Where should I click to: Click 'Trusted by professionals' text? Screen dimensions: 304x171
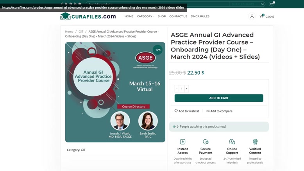point(255,160)
